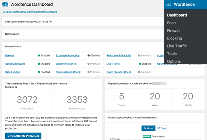207x140 pixels.
Task: Click the Total Attacks legend color box
Action: (147, 137)
